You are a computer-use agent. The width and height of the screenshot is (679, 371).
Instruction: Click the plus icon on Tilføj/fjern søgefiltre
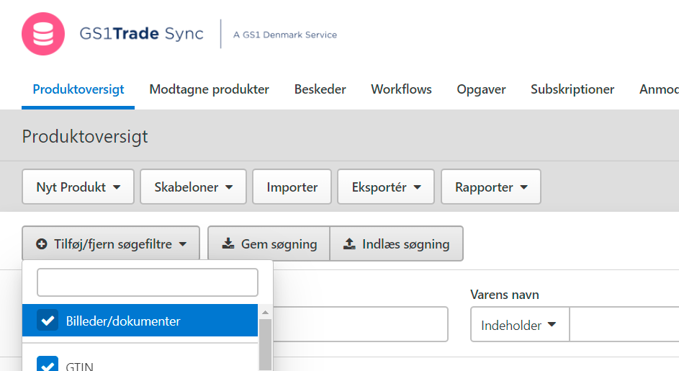[42, 244]
